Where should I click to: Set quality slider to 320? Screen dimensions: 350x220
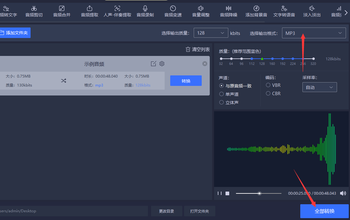coord(313,59)
